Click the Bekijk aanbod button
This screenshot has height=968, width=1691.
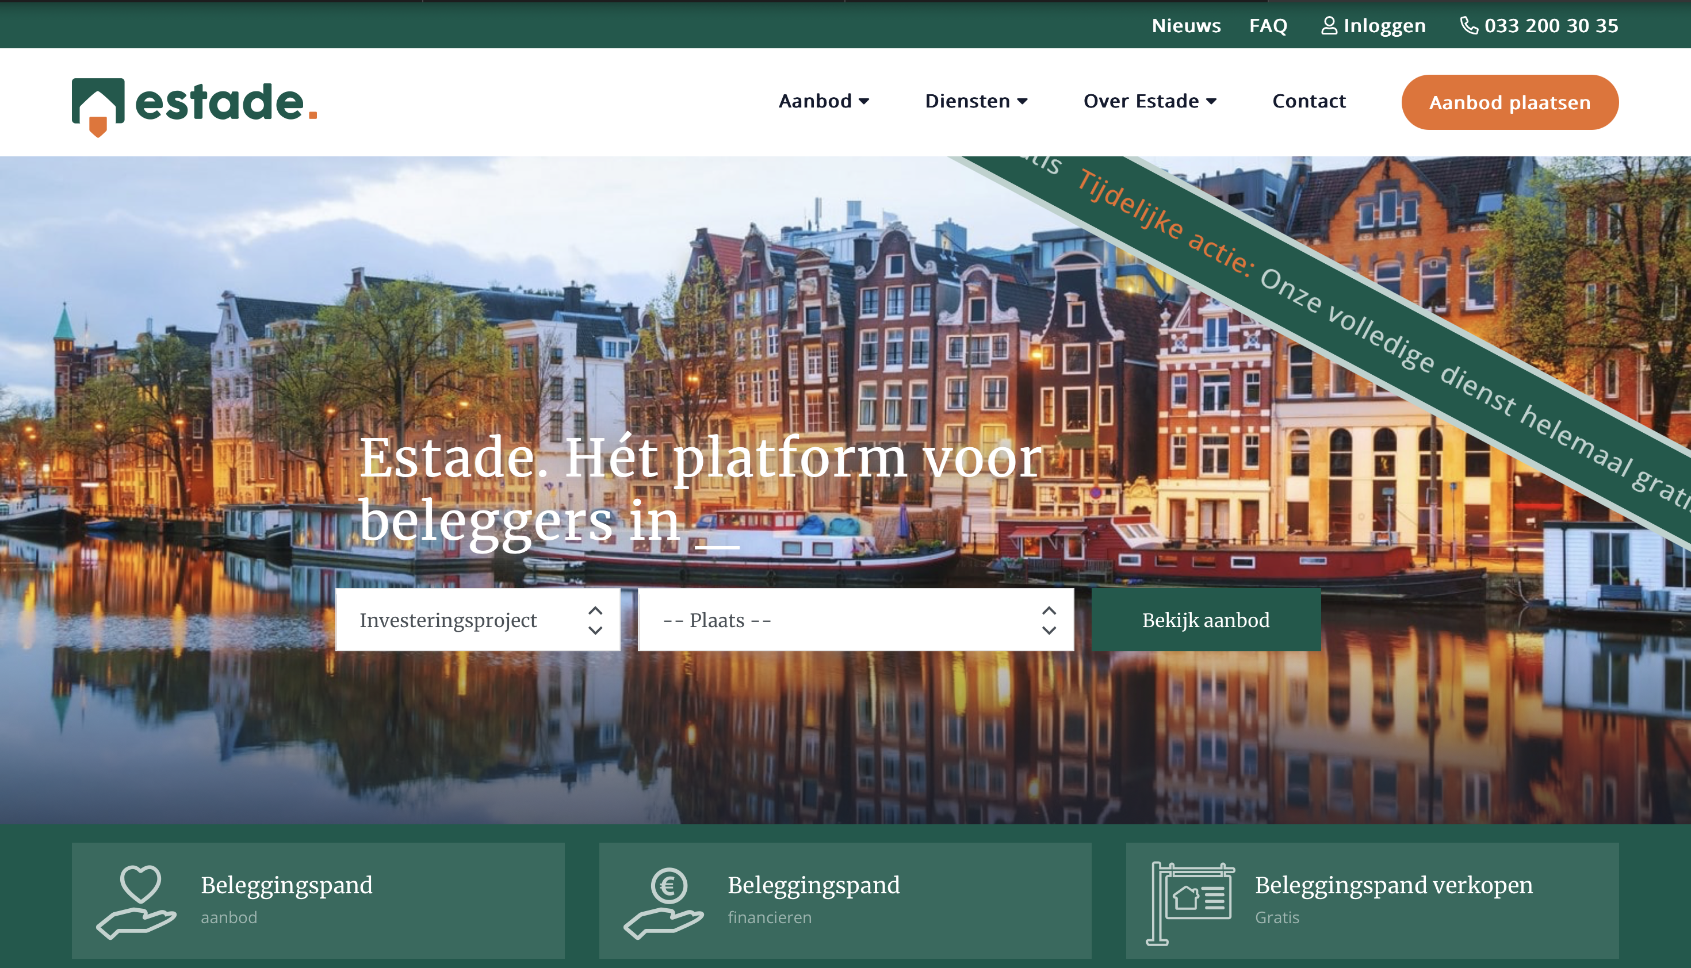click(1206, 620)
